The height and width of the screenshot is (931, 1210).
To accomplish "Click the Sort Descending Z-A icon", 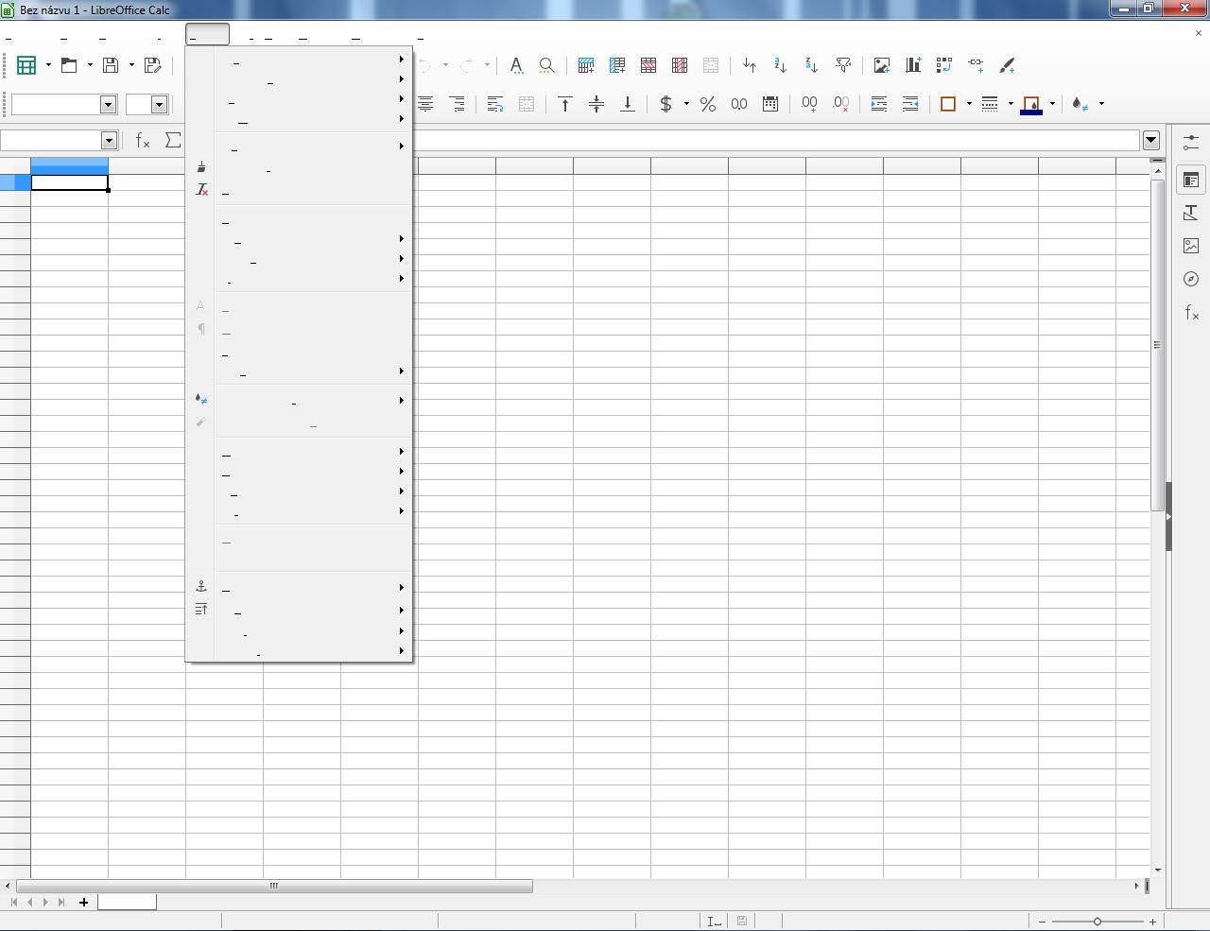I will point(812,65).
